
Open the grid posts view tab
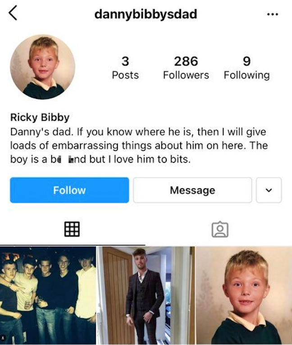(x=72, y=229)
